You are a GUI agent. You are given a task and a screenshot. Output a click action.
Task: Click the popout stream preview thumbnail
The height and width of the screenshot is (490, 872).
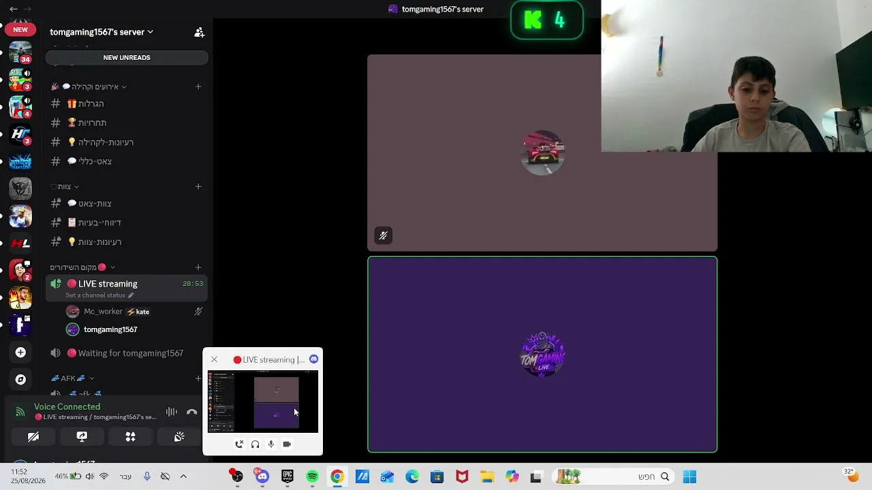263,402
